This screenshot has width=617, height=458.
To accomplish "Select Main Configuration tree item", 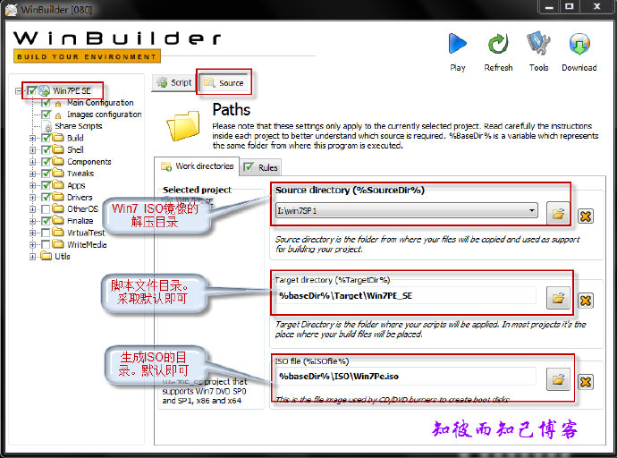I will pyautogui.click(x=100, y=102).
